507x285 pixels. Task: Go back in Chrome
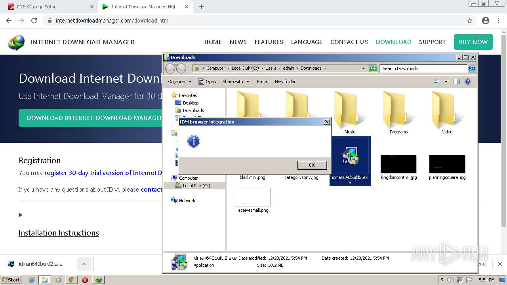point(9,21)
